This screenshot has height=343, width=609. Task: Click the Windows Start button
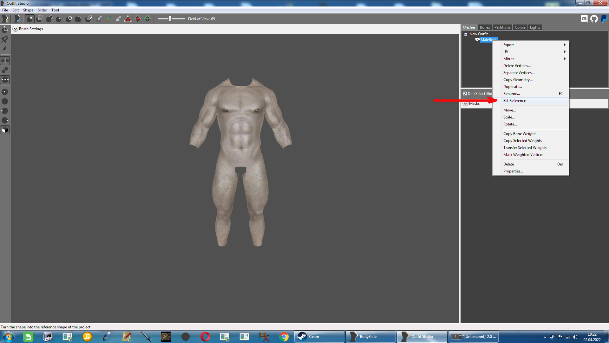[x=8, y=337]
